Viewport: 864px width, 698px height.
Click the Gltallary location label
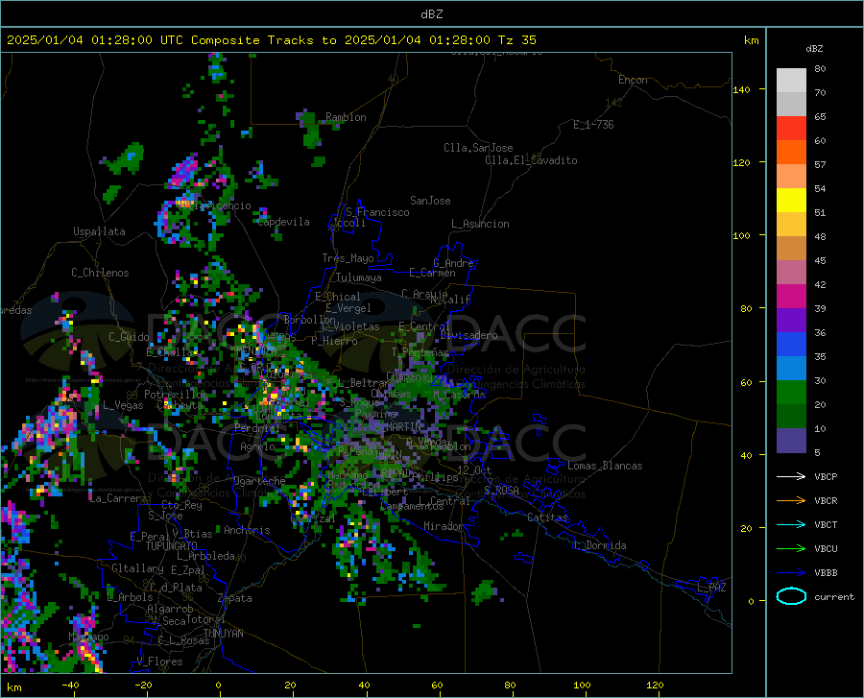point(137,568)
